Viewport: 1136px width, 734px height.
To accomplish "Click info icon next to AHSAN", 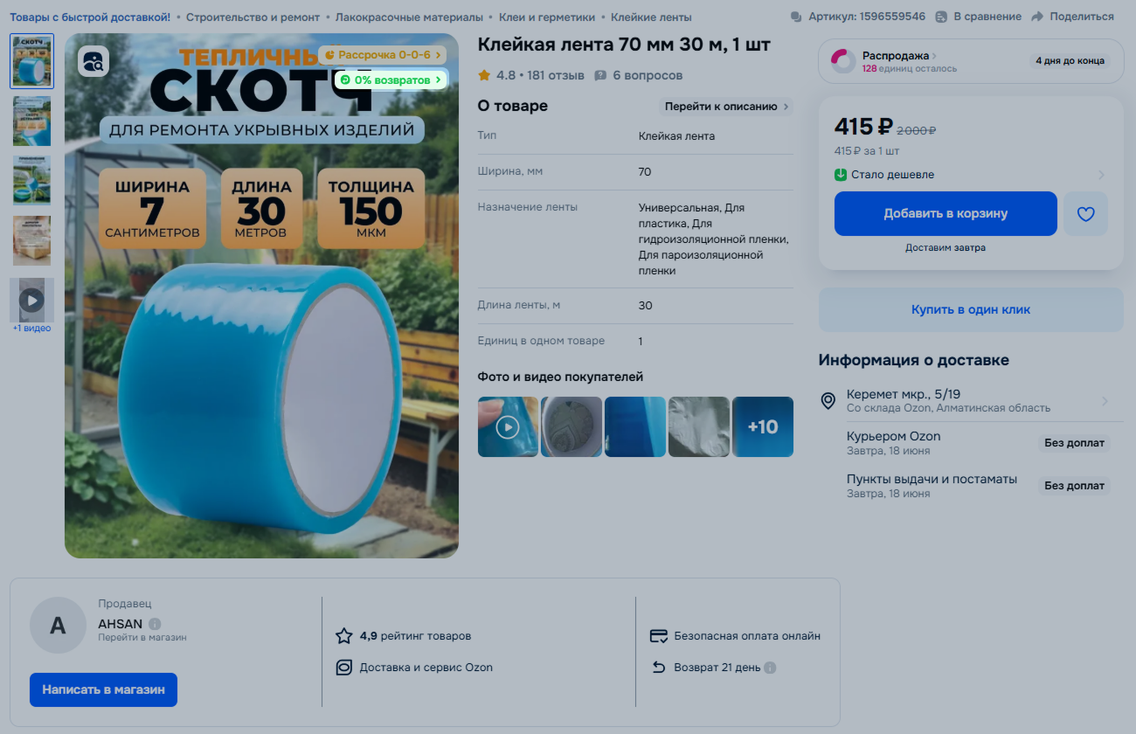I will pyautogui.click(x=155, y=624).
